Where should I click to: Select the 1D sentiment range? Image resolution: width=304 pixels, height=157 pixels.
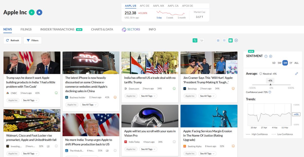tap(274, 63)
